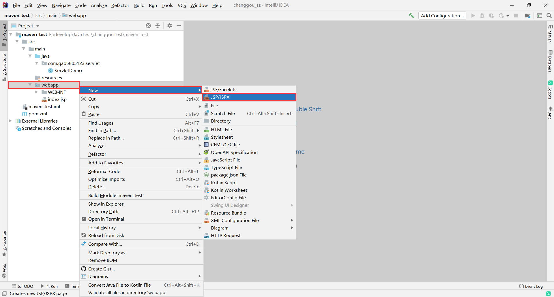Open the Run tool window tab

[x=49, y=286]
